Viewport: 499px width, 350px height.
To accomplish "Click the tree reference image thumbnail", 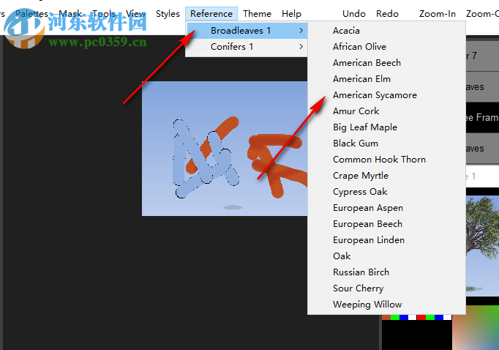I will click(482, 245).
